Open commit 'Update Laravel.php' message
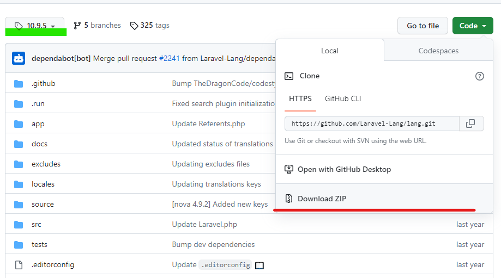 pyautogui.click(x=204, y=225)
